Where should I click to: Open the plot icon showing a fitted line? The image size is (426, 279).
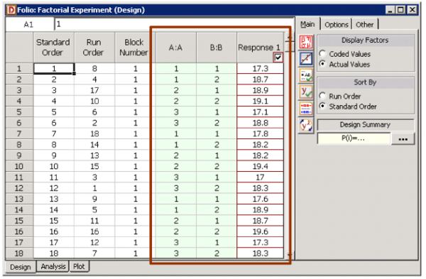click(x=306, y=59)
